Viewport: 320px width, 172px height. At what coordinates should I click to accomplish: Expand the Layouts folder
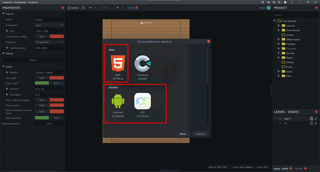tap(279, 26)
